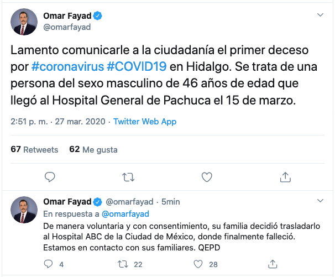Retweet the main tweet

click(128, 177)
